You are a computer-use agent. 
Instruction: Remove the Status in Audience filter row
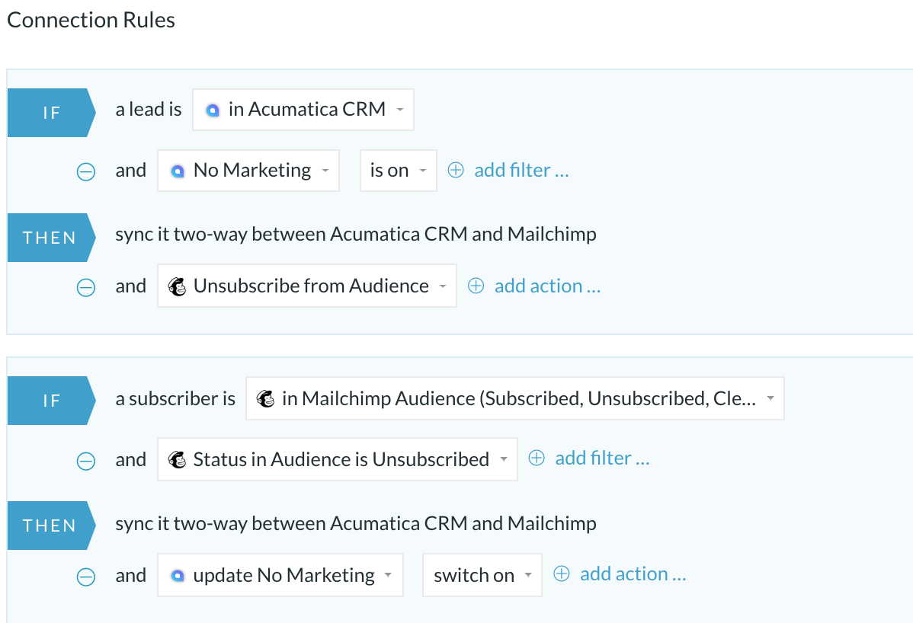click(86, 461)
